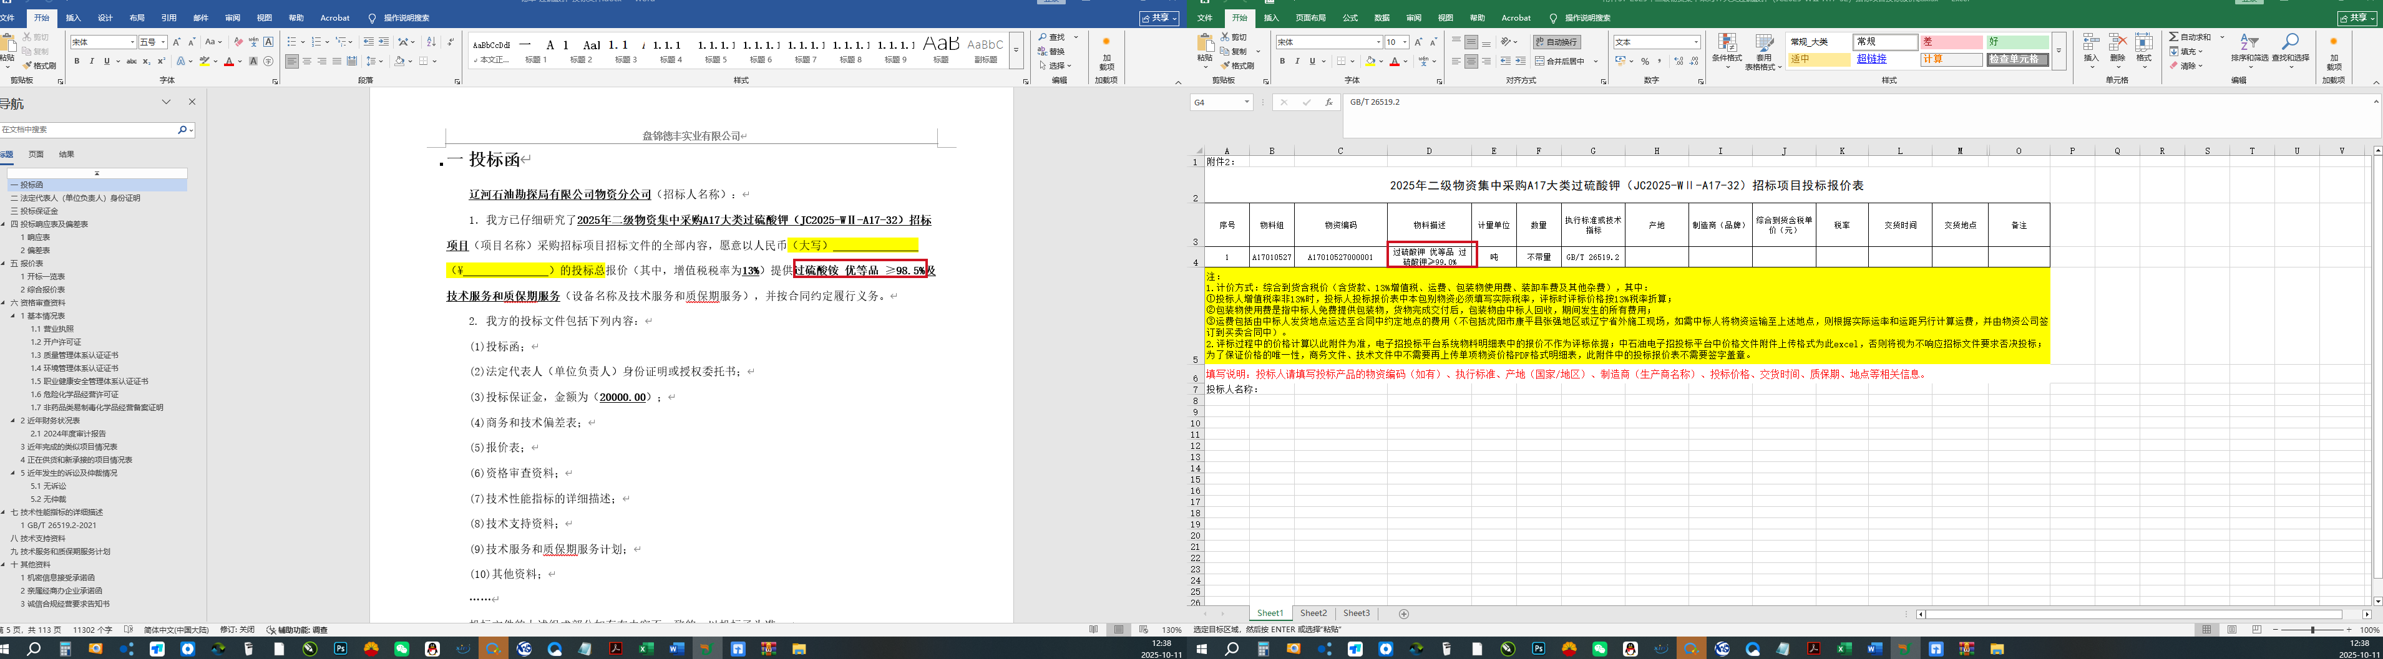Click Word's clear formatting eraser icon
Screen dimensions: 2383x659
pos(238,42)
